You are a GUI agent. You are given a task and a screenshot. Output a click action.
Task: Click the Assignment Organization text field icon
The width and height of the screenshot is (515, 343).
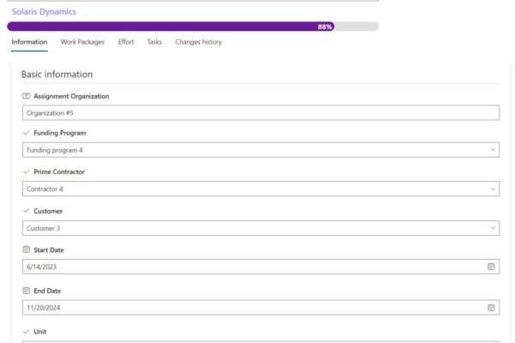click(x=27, y=96)
